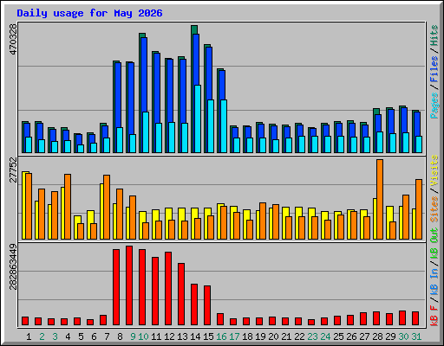Click day 22 on the x-axis
This screenshot has height=346, width=444.
pos(299,336)
